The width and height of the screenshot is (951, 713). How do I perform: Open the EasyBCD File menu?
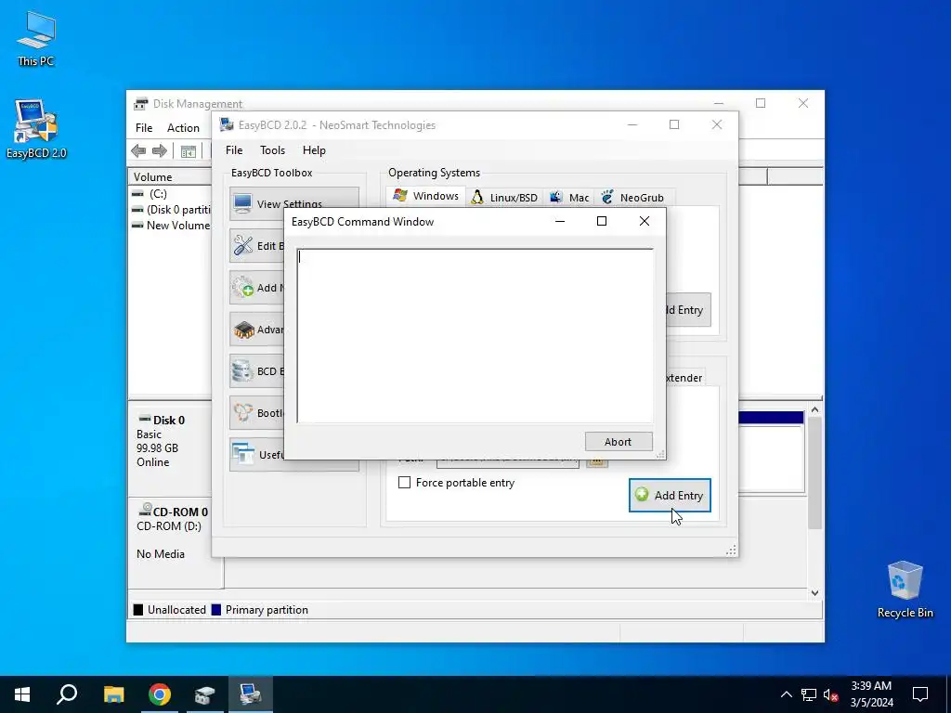point(234,150)
